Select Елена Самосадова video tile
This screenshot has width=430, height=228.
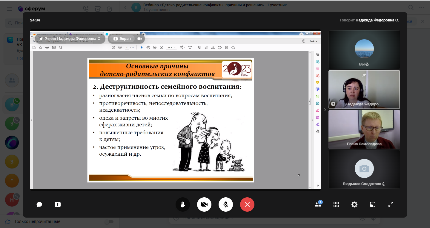pyautogui.click(x=364, y=129)
